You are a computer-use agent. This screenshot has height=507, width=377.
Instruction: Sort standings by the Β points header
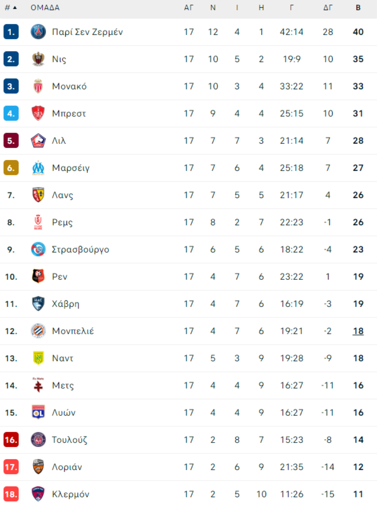358,8
